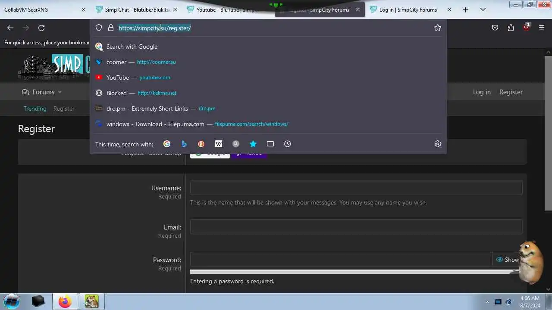Open the Windows Start button
This screenshot has height=310, width=552.
point(12,301)
